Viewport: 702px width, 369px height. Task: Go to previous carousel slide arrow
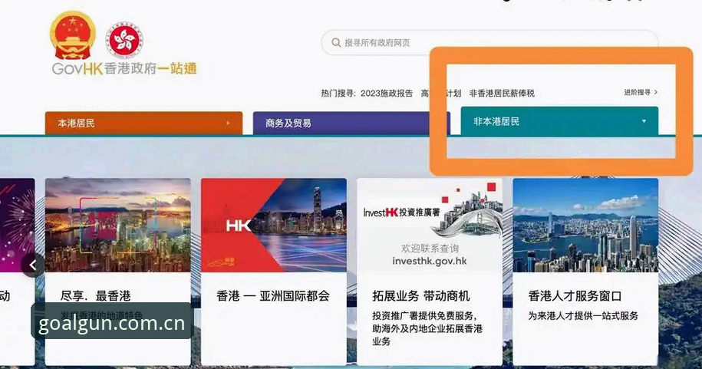[33, 265]
